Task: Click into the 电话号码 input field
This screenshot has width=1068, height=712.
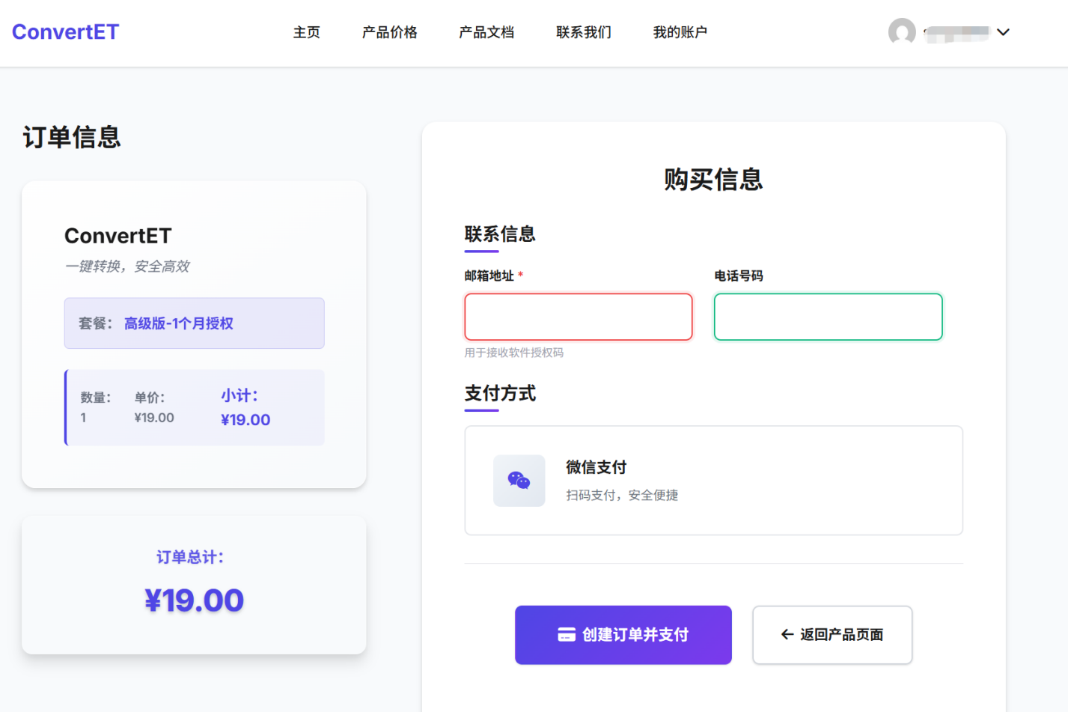Action: click(x=828, y=317)
